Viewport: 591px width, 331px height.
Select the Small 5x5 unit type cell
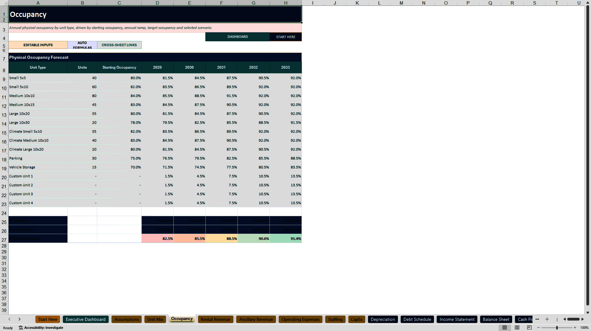click(38, 78)
